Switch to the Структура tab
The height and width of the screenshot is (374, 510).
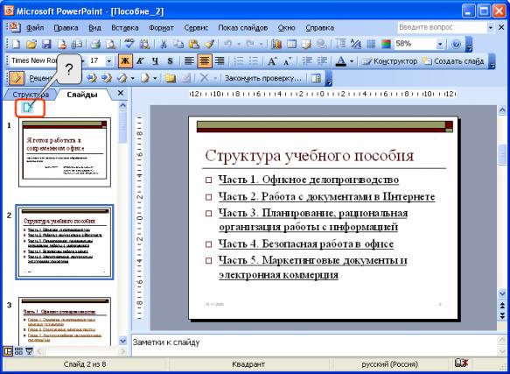[31, 95]
